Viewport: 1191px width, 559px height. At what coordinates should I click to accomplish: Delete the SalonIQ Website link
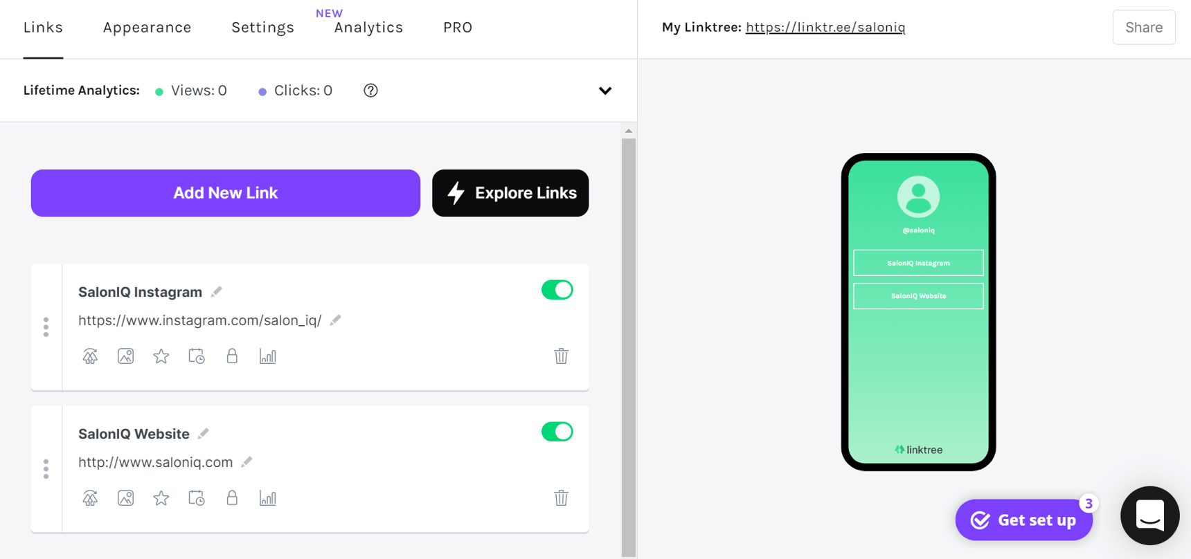tap(561, 497)
